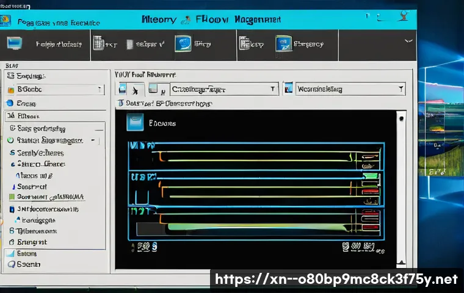Select the green circle item in the sidebar list
Image resolution: width=464 pixels, height=293 pixels.
coord(10,140)
